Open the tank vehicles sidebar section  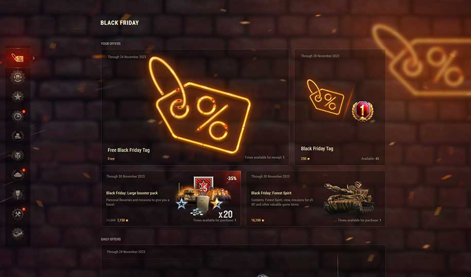click(17, 174)
